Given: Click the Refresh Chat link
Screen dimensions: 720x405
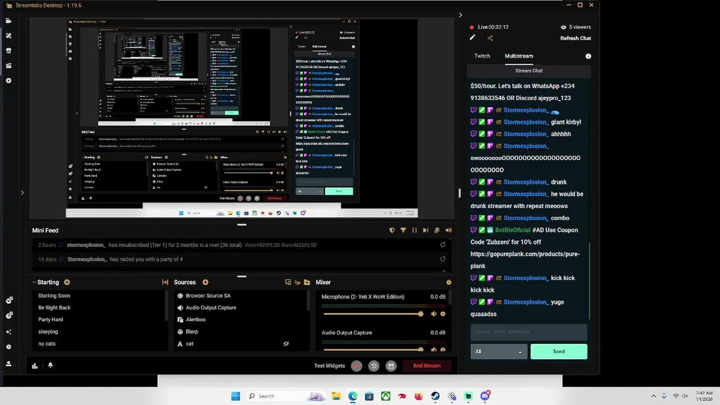Looking at the screenshot, I should [575, 38].
